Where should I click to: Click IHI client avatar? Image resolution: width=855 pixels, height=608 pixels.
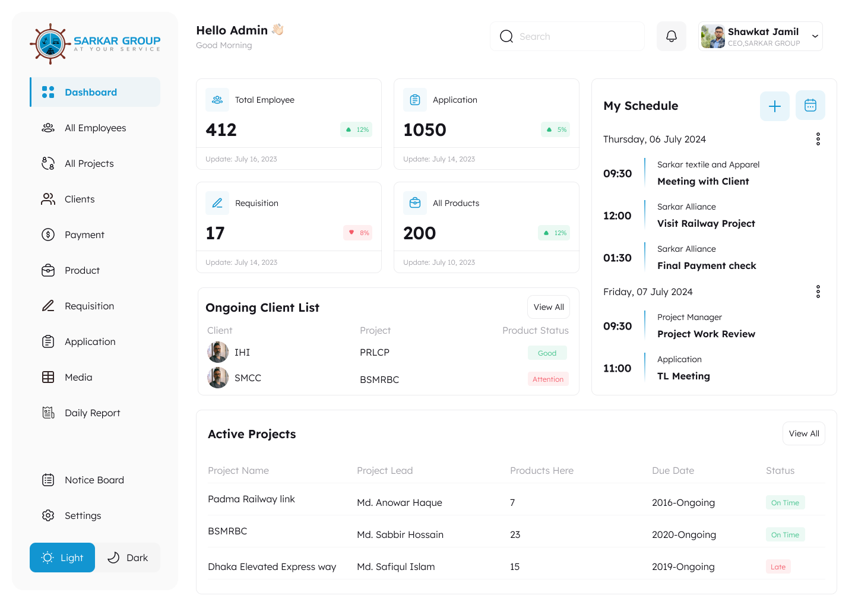point(218,352)
